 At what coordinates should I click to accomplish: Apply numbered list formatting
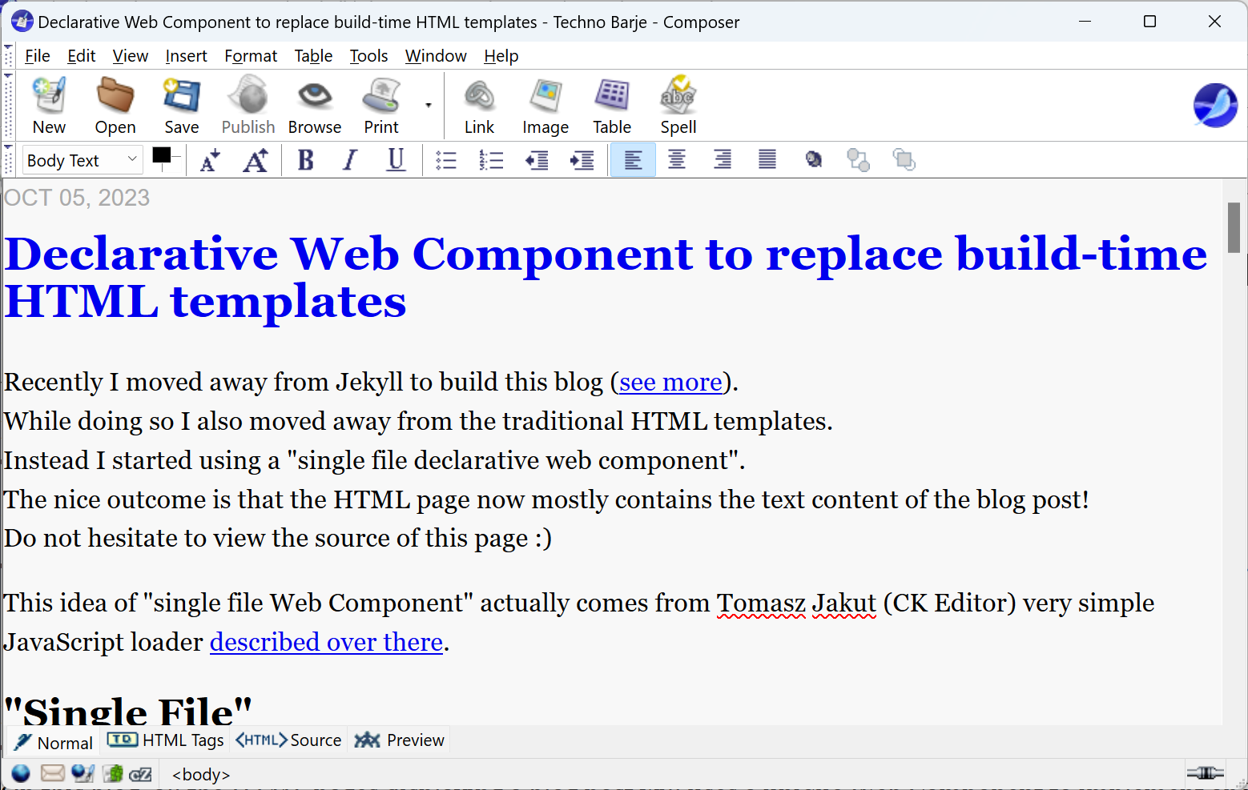point(491,161)
